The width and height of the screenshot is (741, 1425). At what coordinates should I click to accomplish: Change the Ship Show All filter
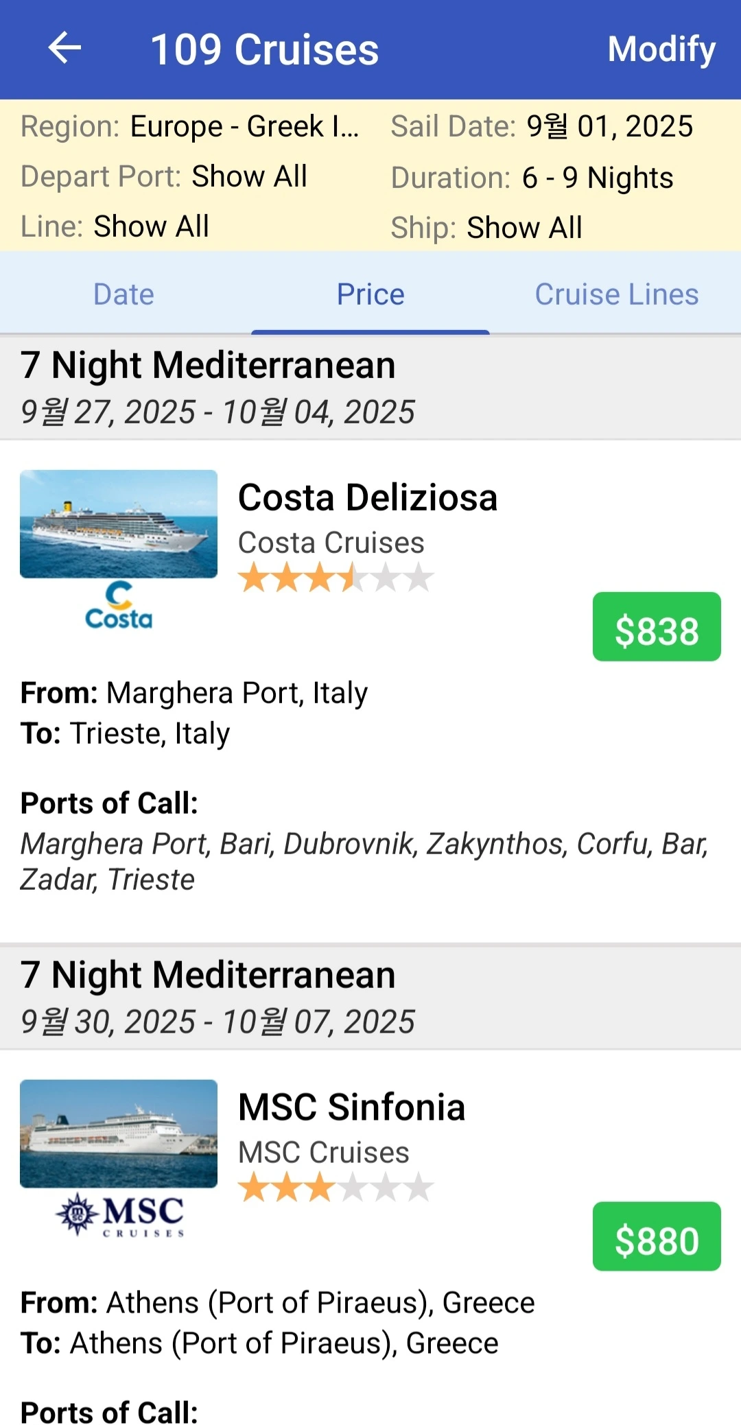point(524,228)
